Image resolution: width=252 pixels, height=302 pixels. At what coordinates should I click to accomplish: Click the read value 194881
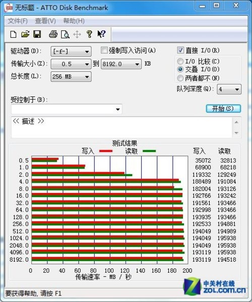pos(227,224)
